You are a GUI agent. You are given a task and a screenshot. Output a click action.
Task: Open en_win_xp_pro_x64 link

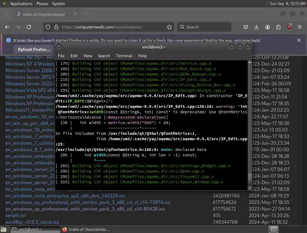coord(30,123)
